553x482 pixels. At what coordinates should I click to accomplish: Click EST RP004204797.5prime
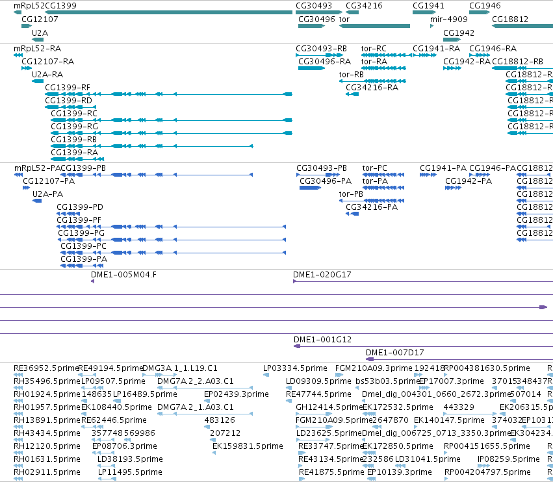(x=487, y=472)
